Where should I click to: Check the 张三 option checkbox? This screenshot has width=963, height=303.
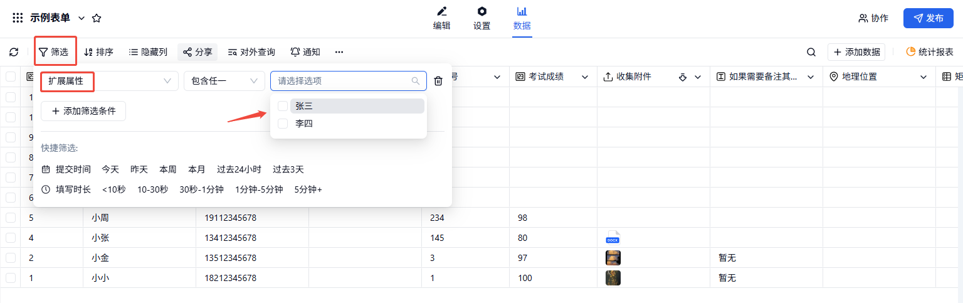[x=283, y=106]
